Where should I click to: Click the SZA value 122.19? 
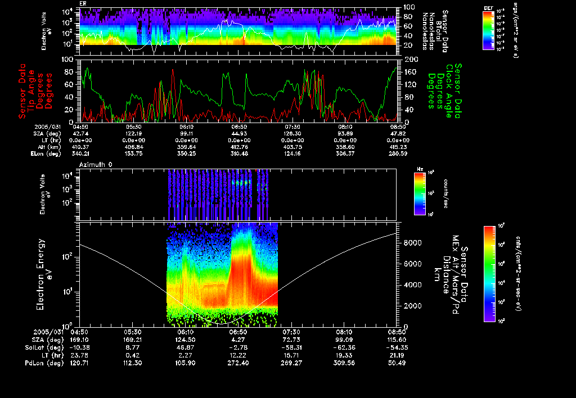coord(134,134)
